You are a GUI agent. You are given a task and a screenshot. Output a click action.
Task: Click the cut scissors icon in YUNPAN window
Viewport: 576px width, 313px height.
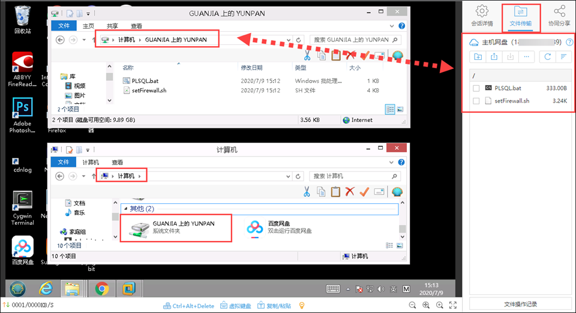(x=307, y=55)
